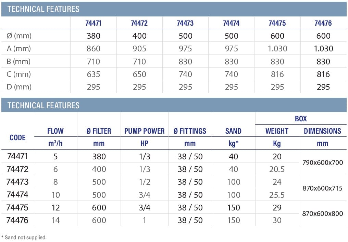The height and width of the screenshot is (242, 348).
Task: Click the CODE column header
Action: (17, 137)
